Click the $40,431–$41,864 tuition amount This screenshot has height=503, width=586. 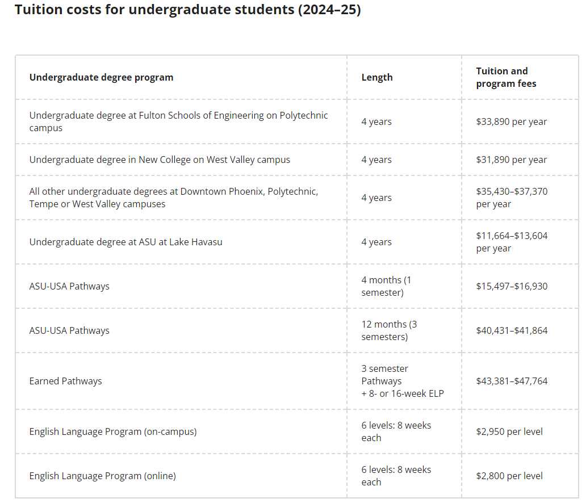coord(511,330)
